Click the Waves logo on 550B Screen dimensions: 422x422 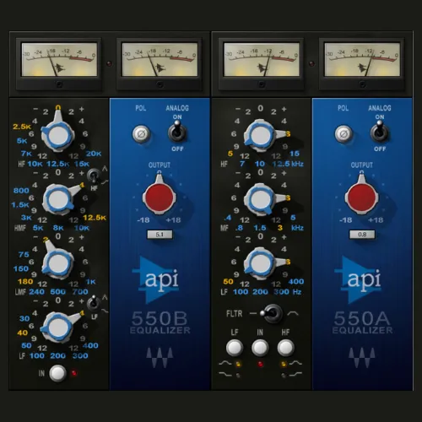160,358
